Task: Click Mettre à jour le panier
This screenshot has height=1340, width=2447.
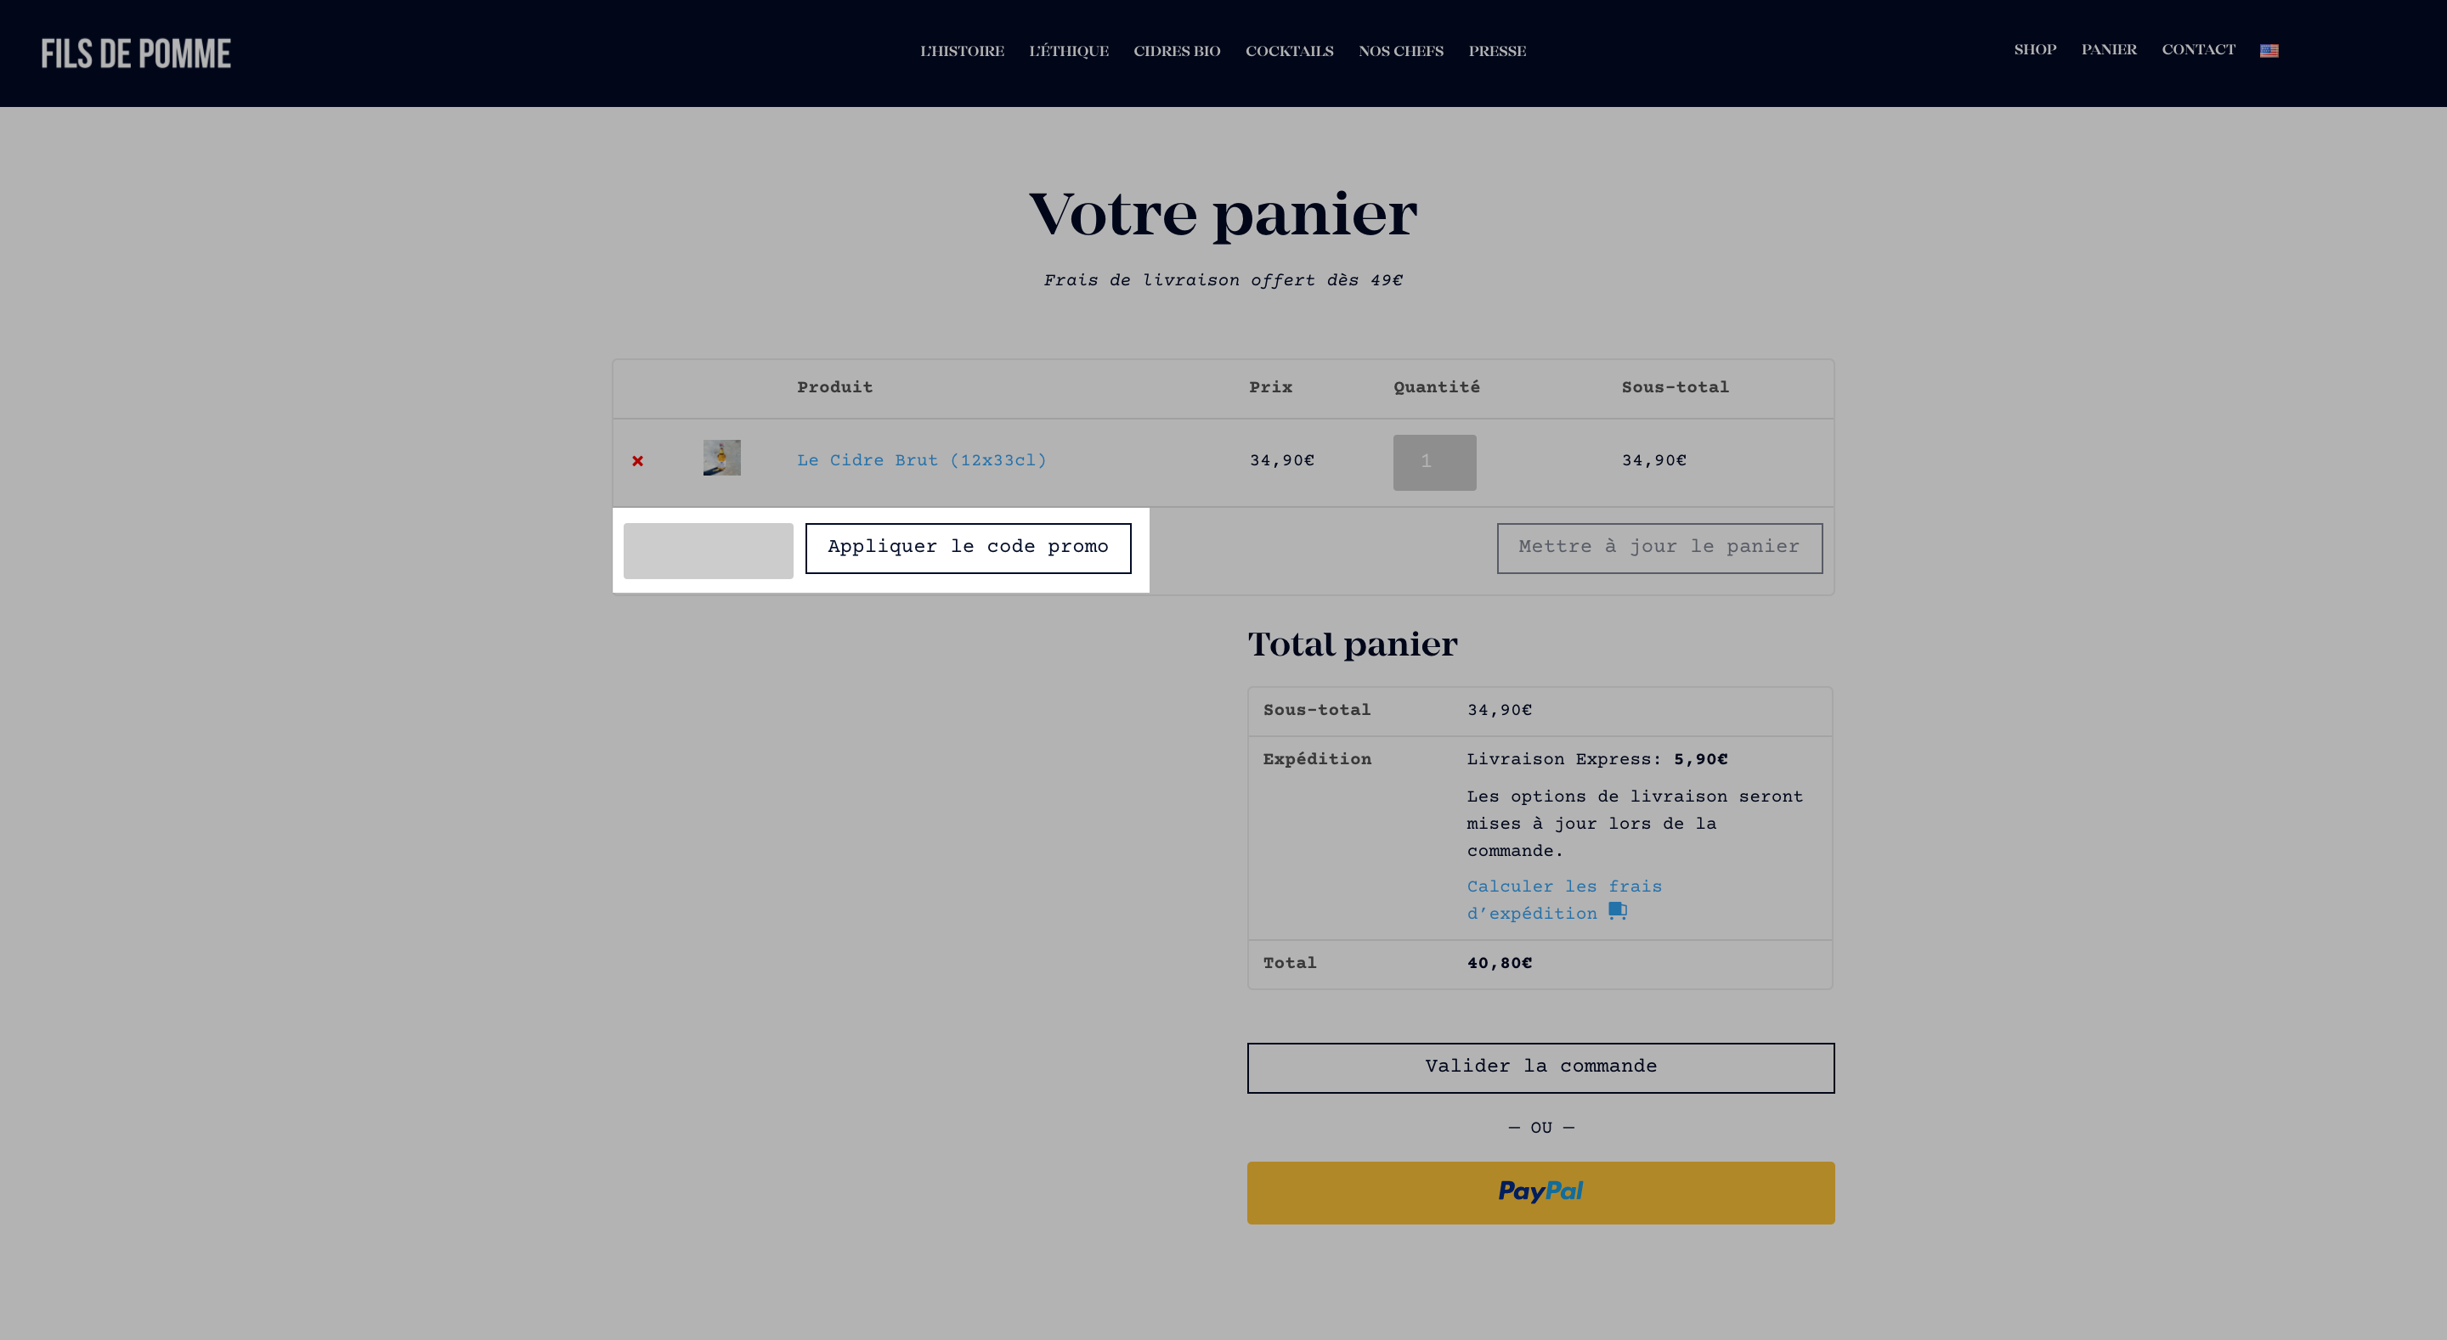Action: (x=1659, y=548)
